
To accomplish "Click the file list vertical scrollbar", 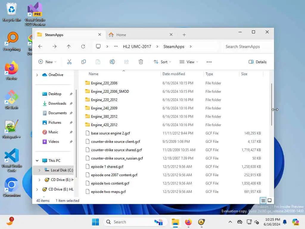I will [272, 105].
